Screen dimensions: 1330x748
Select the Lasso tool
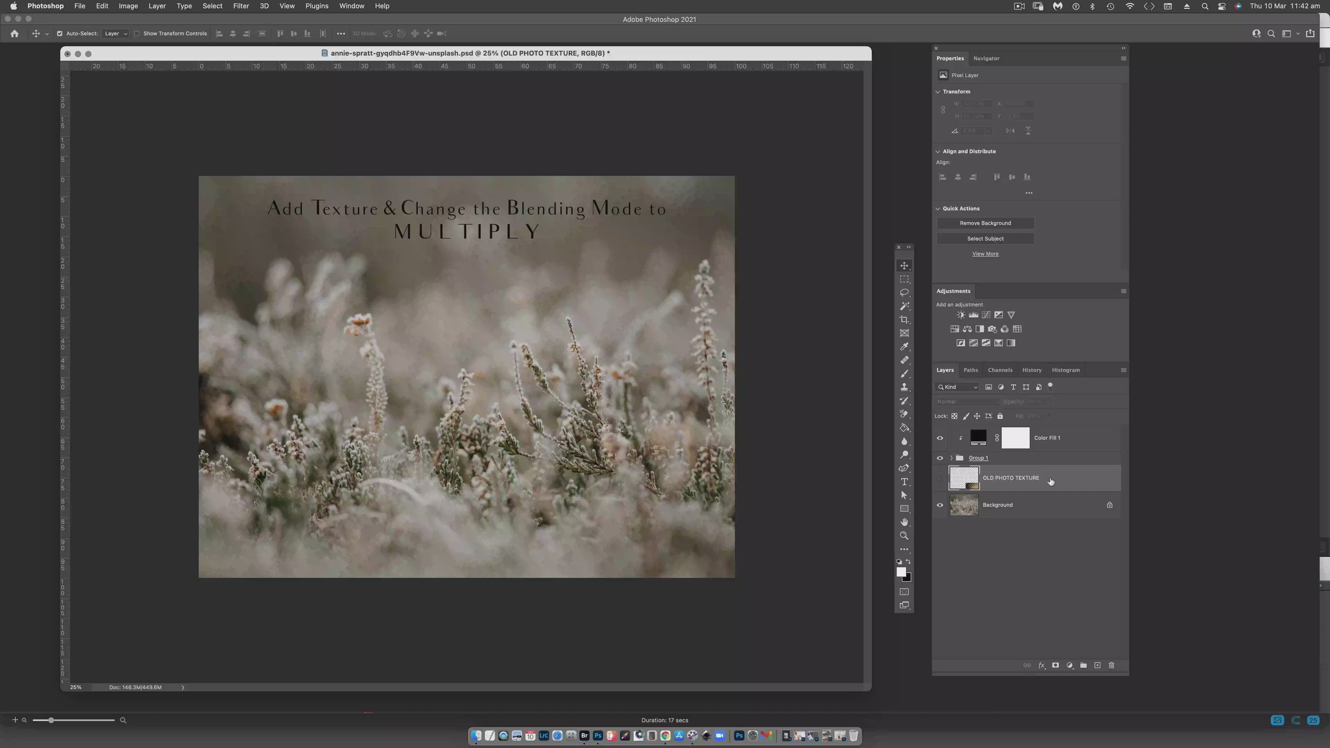tap(904, 293)
